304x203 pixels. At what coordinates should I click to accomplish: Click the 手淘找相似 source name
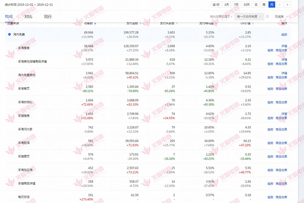pyautogui.click(x=25, y=102)
